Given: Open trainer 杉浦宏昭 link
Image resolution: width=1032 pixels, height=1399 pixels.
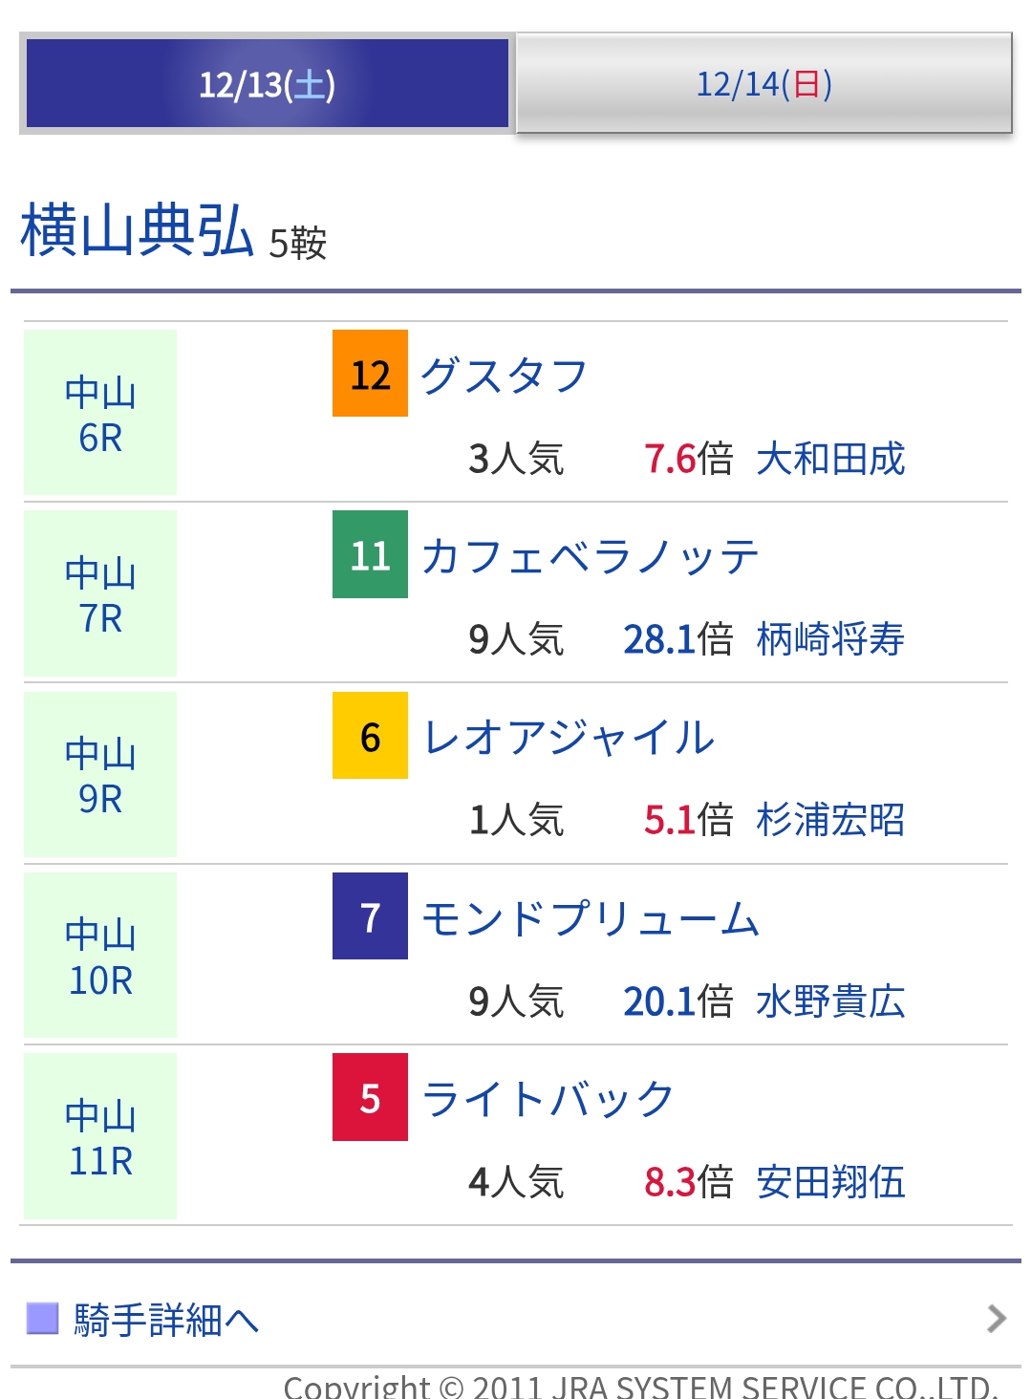Looking at the screenshot, I should (x=830, y=820).
